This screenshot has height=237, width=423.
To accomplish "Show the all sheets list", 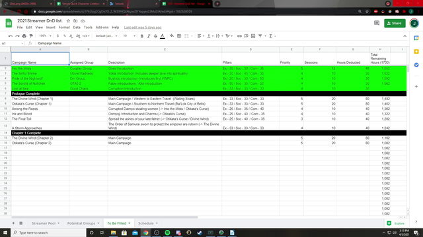I will [x=20, y=223].
